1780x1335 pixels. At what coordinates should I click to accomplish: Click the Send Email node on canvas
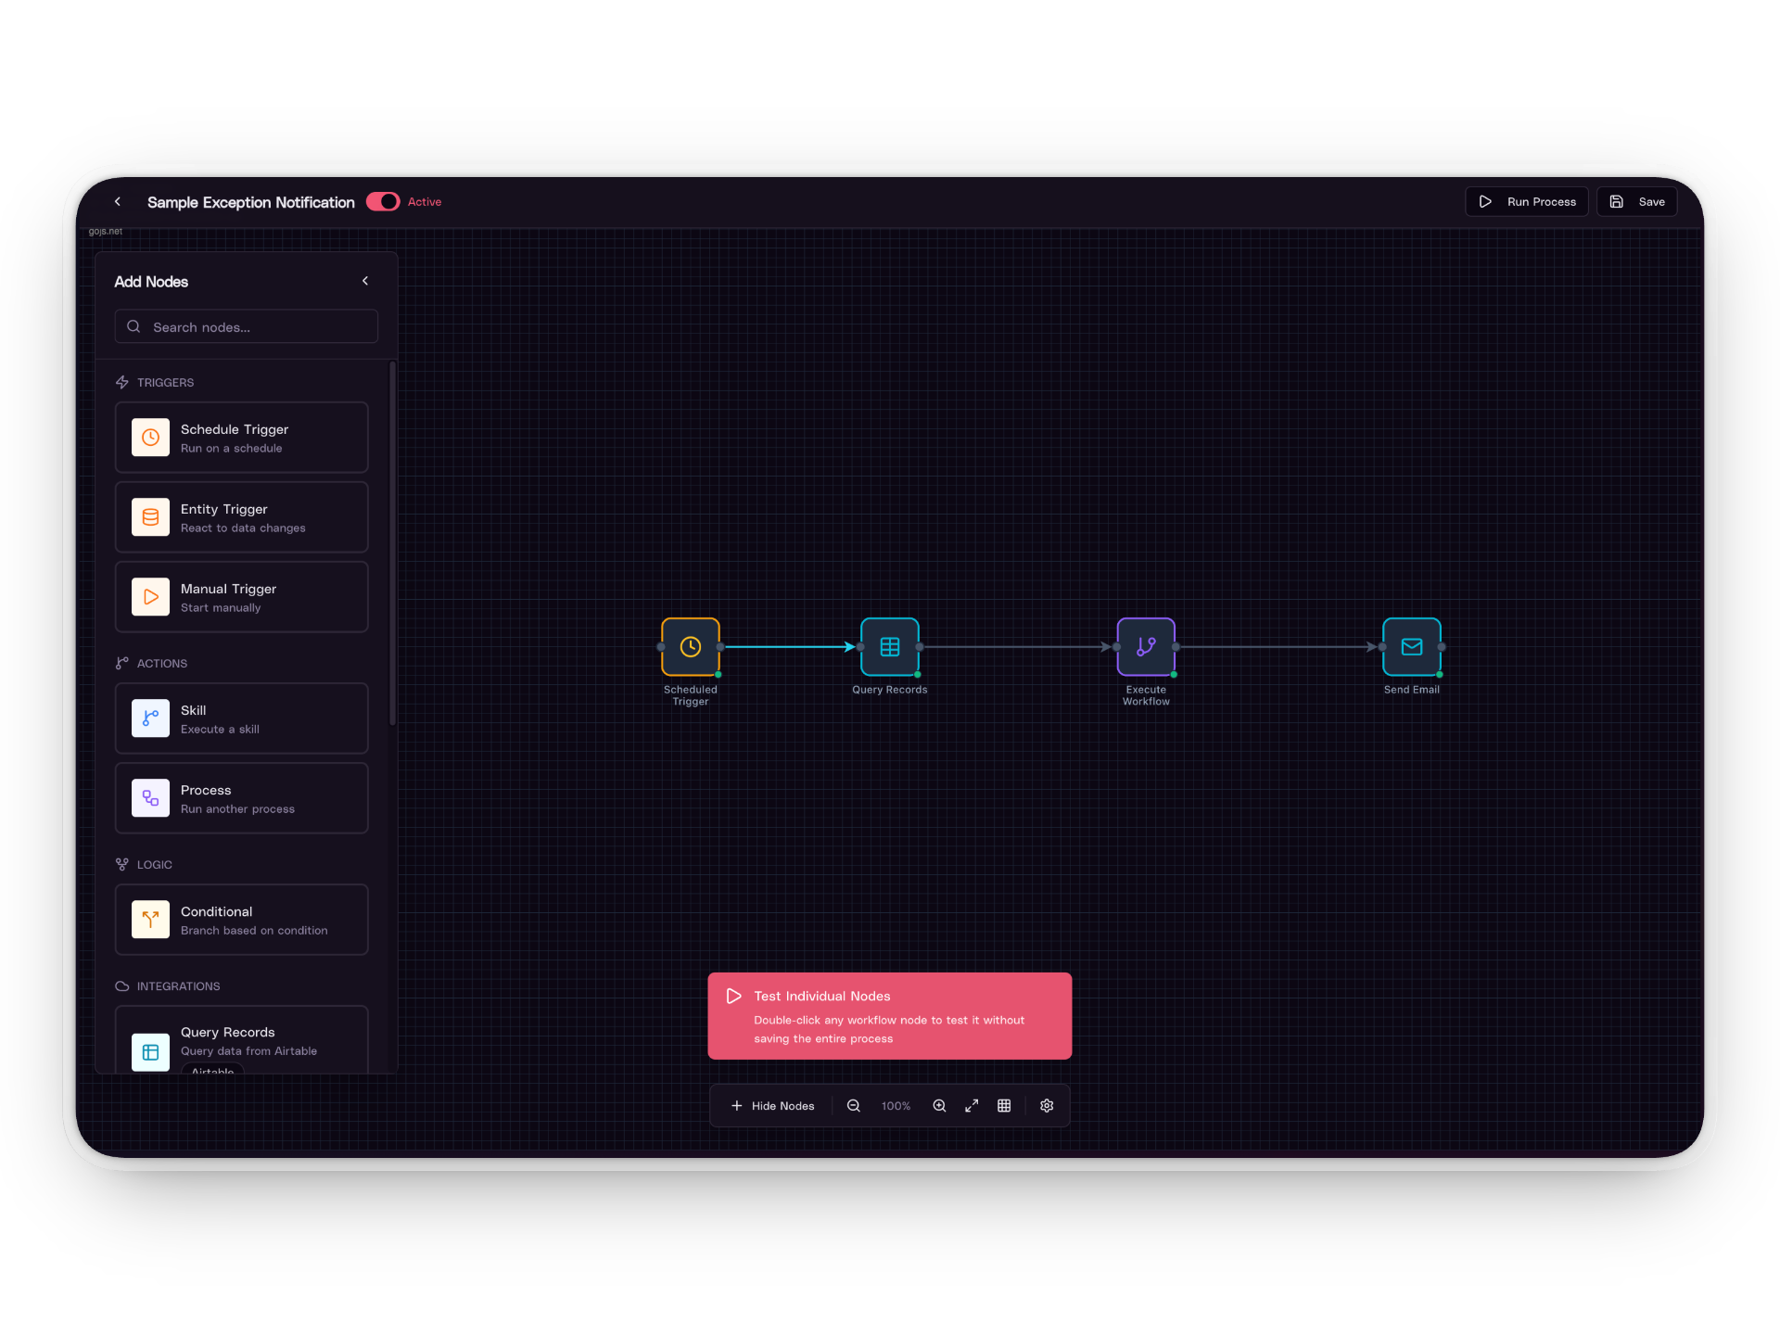(1411, 647)
